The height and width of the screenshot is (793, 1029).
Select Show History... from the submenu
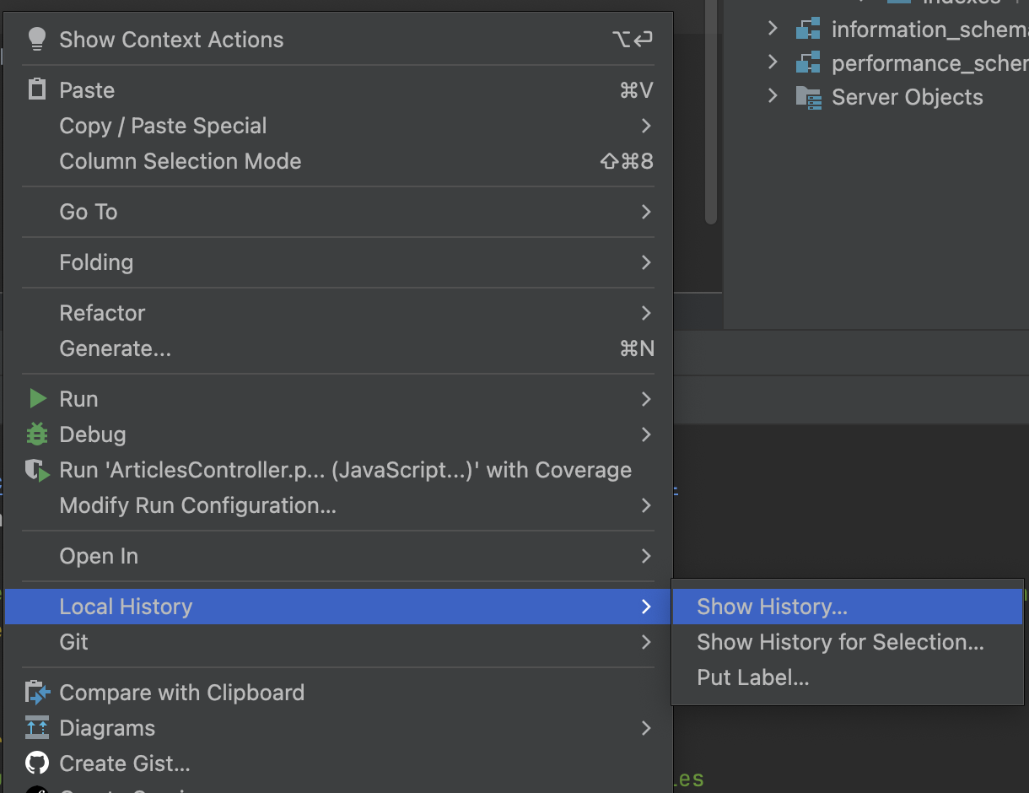(x=772, y=607)
